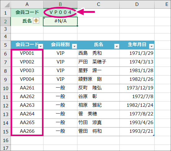Screen dimensions: 171x151
Task: Click cell AA264
Action: pyautogui.click(x=27, y=114)
